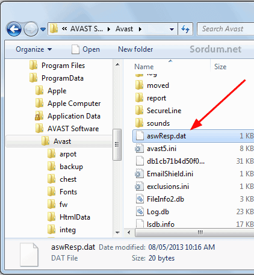The width and height of the screenshot is (254, 275).
Task: Click the FileInfo2.db database icon
Action: (140, 199)
